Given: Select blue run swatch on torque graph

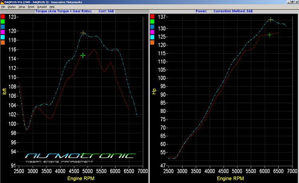Looking at the screenshot, I should tap(3, 26).
